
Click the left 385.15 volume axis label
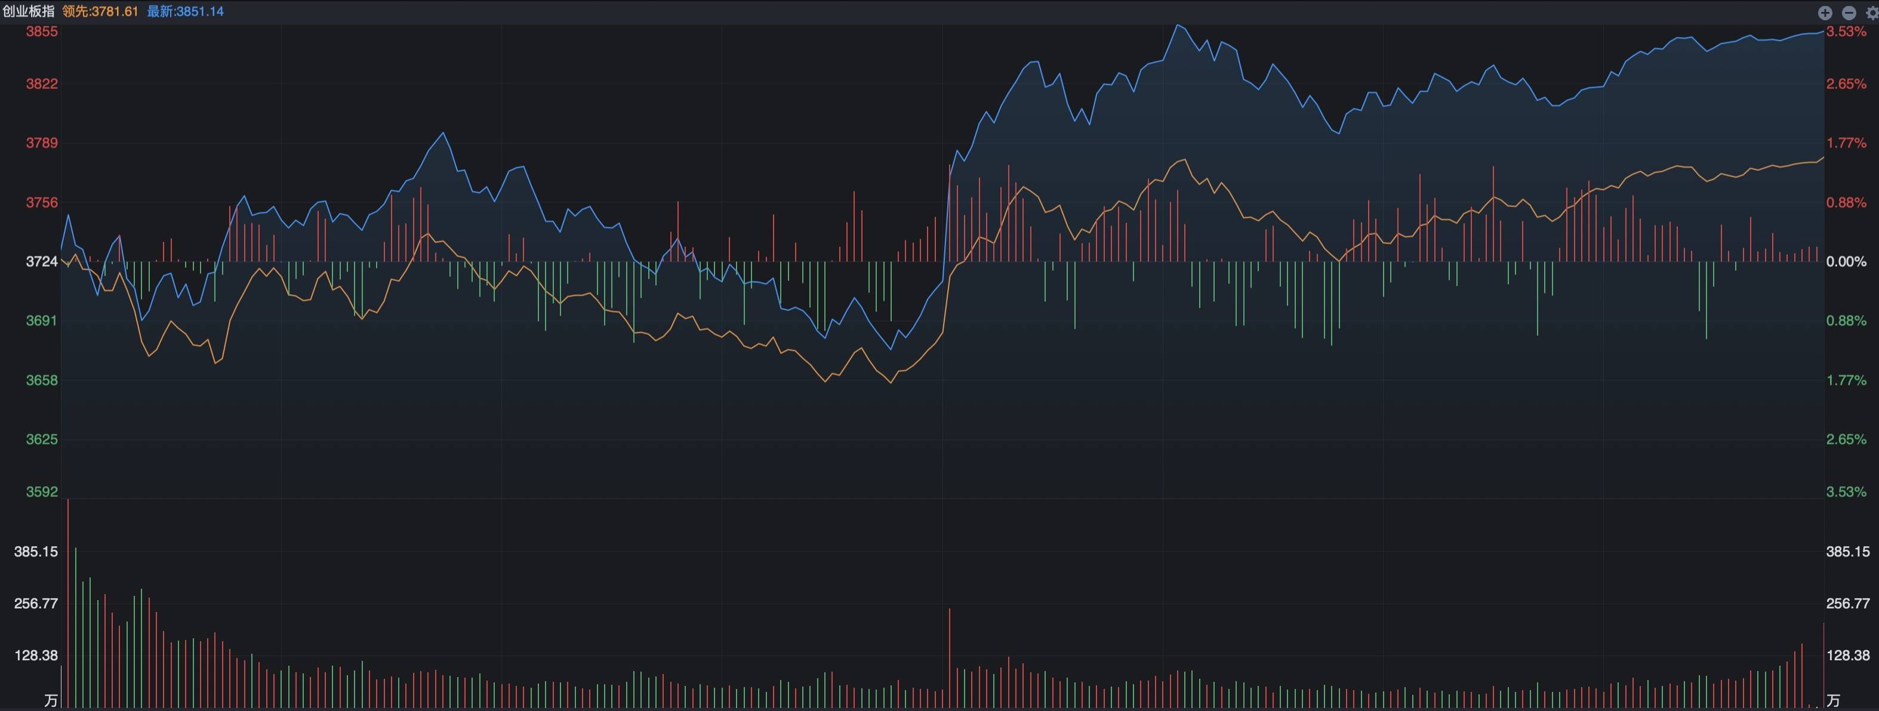pyautogui.click(x=36, y=551)
